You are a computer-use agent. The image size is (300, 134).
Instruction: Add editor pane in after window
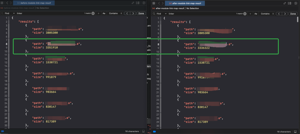pyautogui.click(x=296, y=3)
